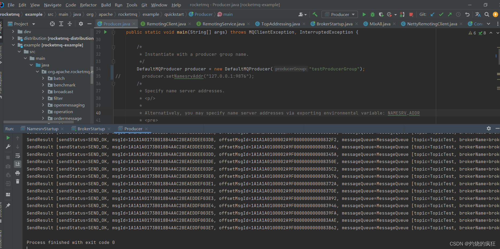Hide the Project panel with minus icon
The width and height of the screenshot is (500, 249).
[89, 24]
